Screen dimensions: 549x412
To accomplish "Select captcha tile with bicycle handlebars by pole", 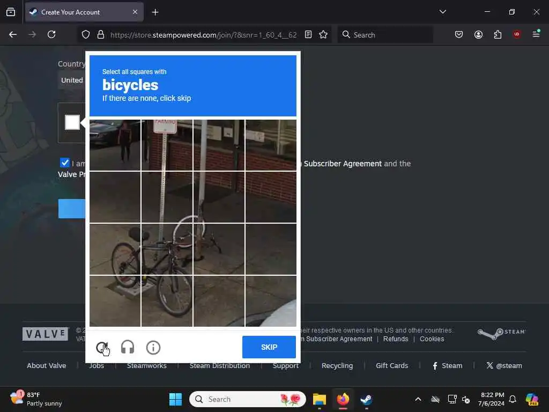I will click(219, 249).
